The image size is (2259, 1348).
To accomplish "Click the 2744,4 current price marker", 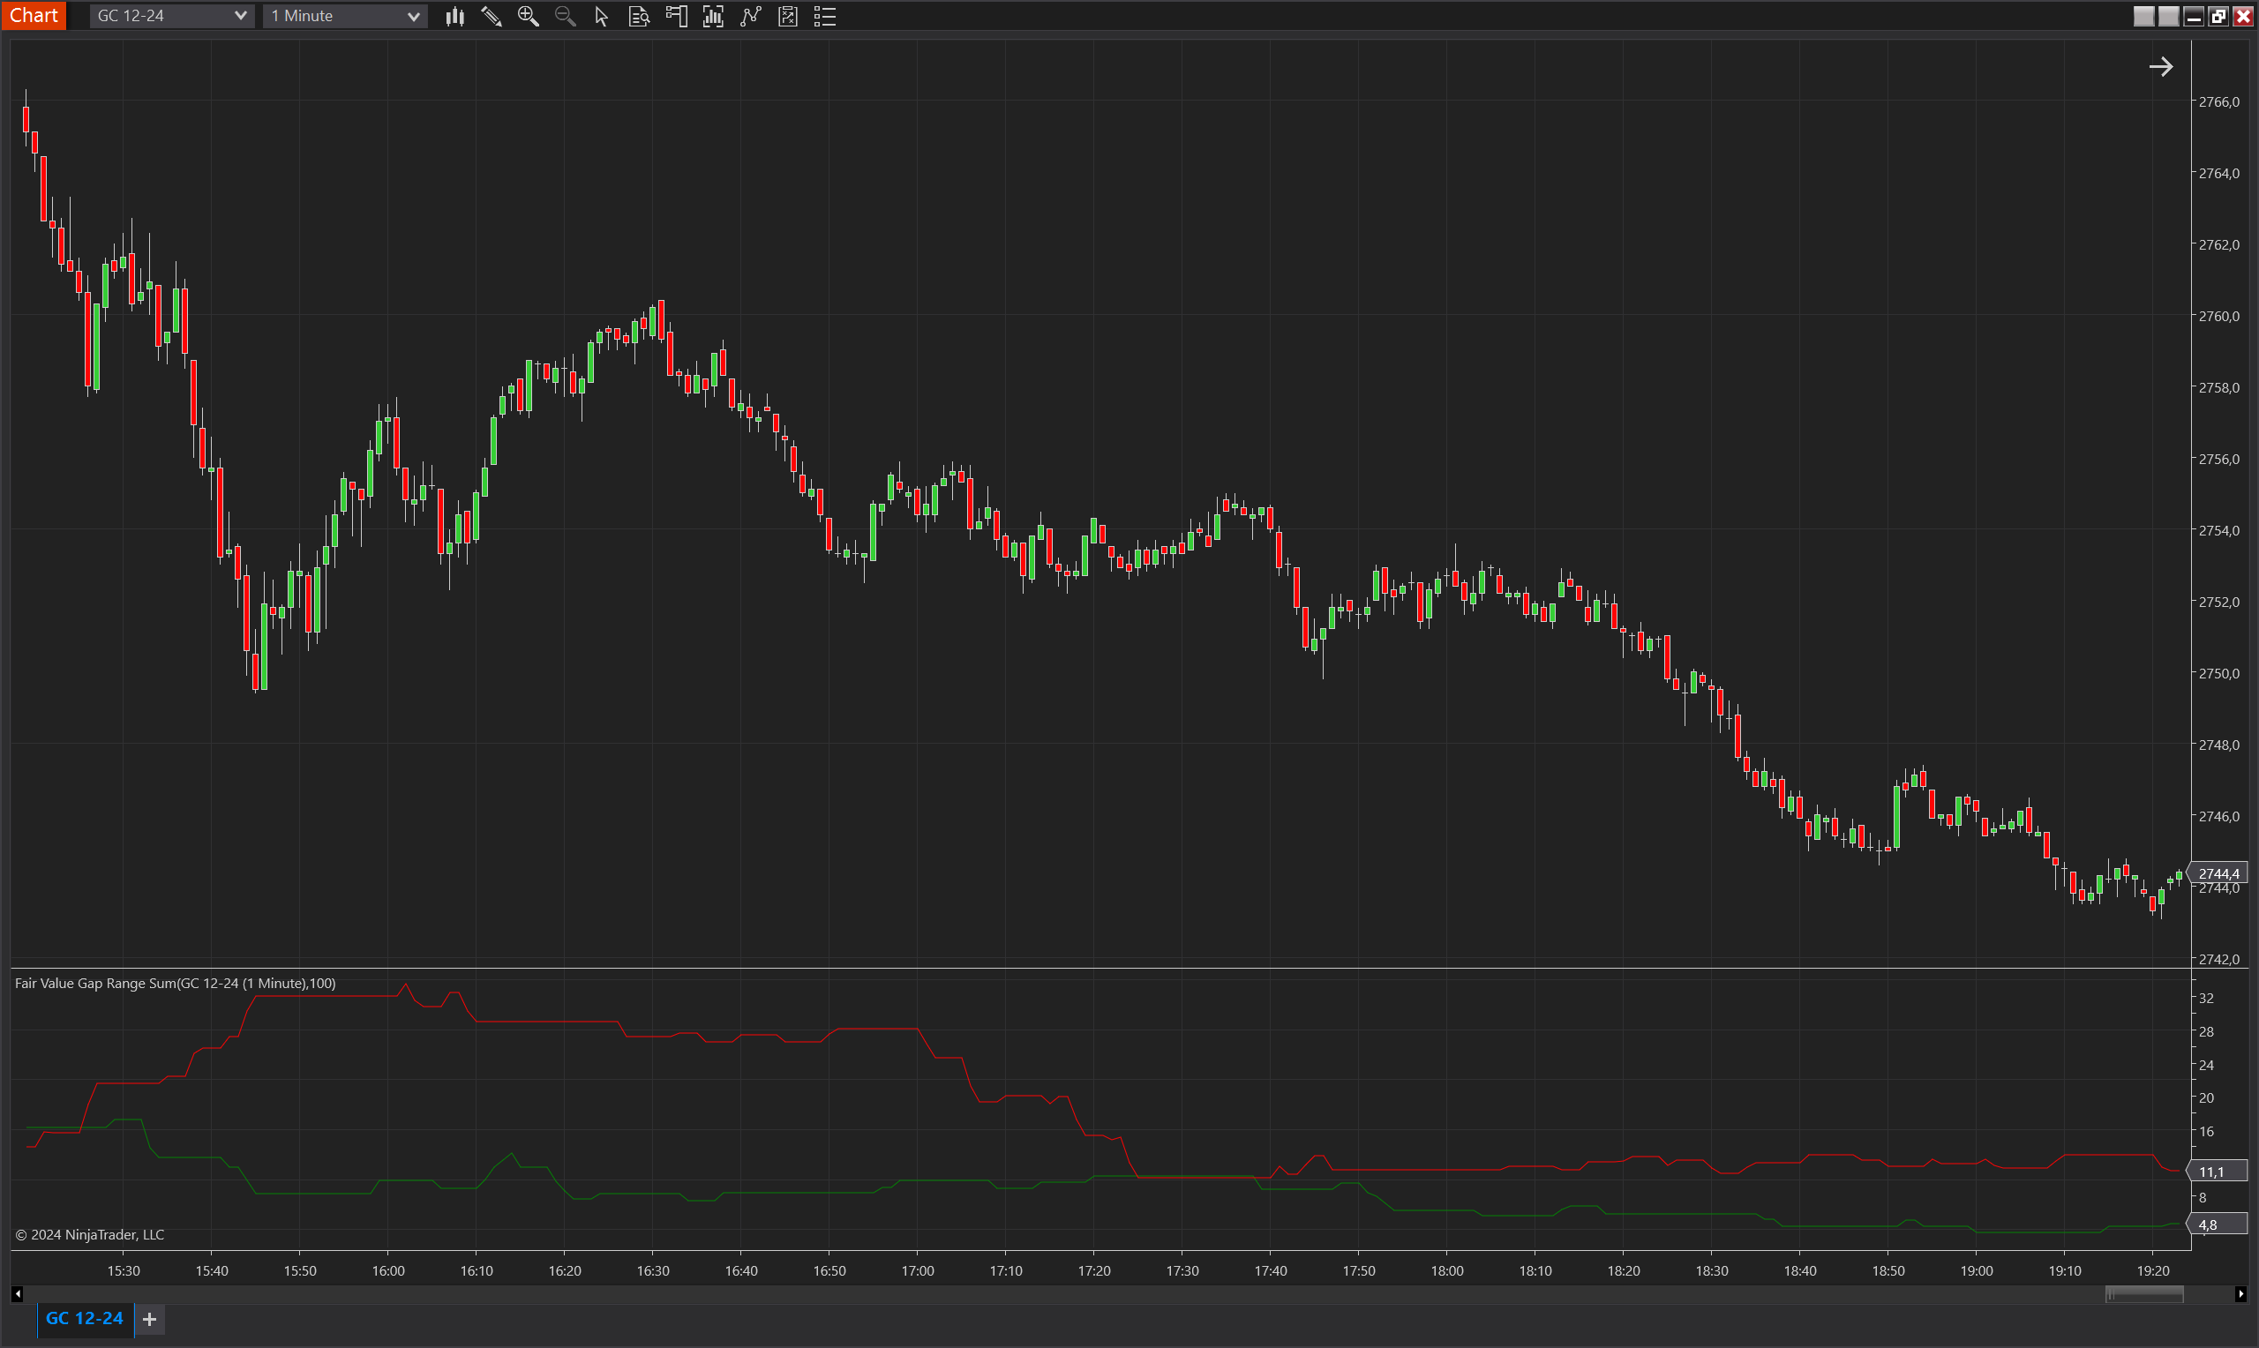I will [x=2218, y=872].
